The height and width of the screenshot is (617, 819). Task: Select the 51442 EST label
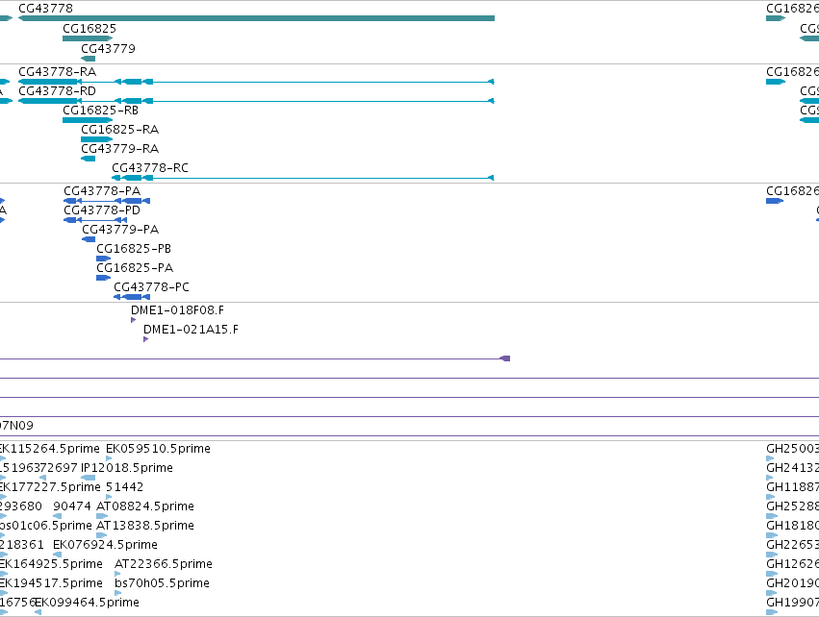point(124,487)
